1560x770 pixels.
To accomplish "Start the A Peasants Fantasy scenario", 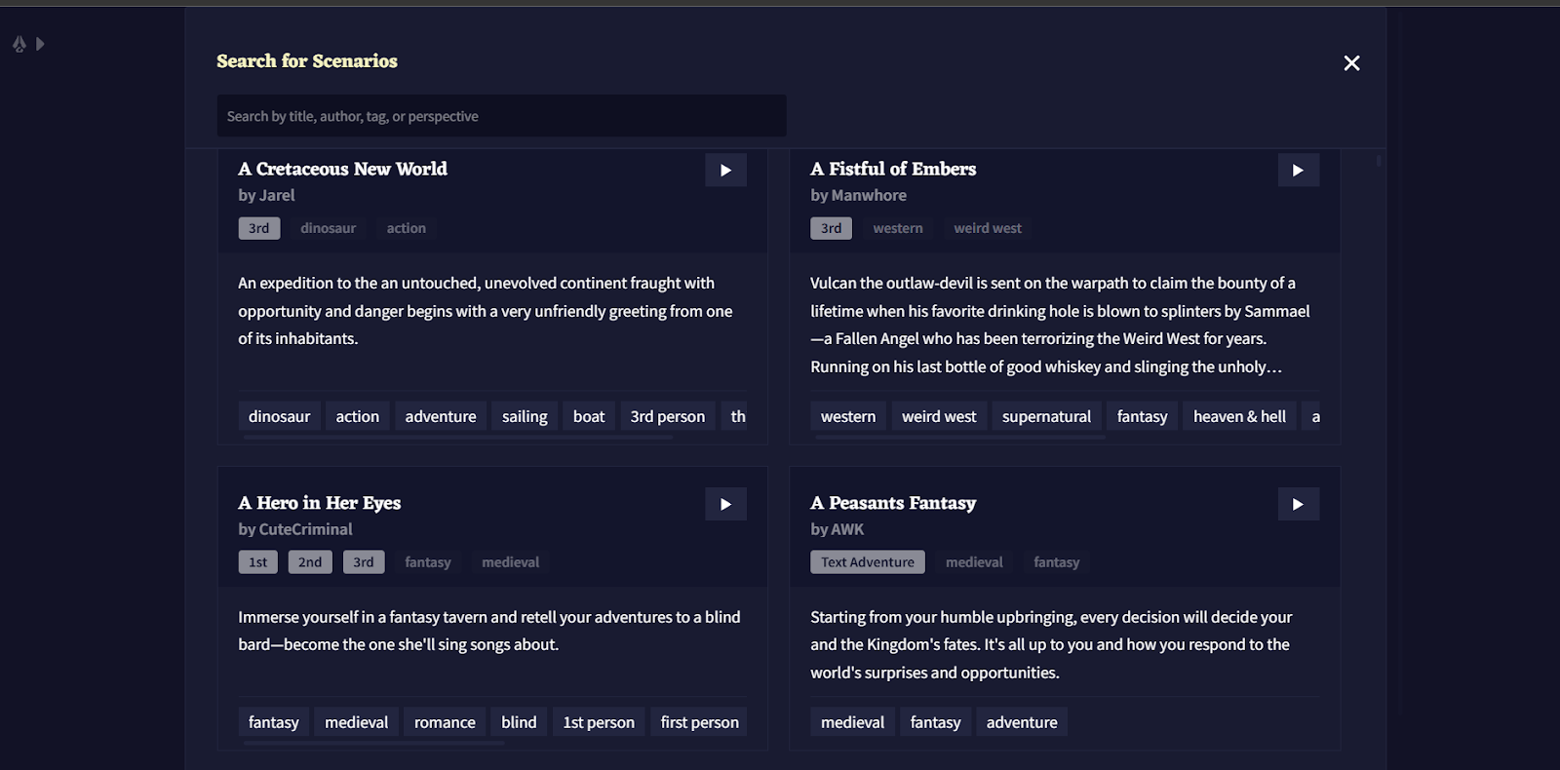I will (1298, 504).
